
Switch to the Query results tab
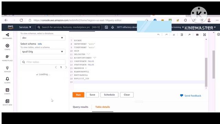(80, 107)
